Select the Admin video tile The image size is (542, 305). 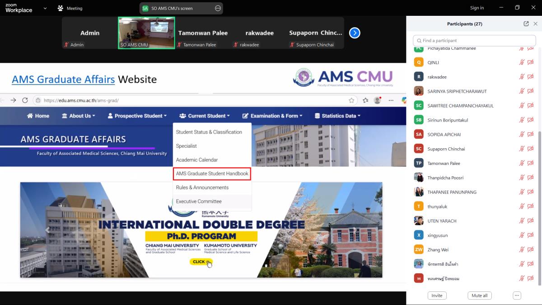coord(90,33)
